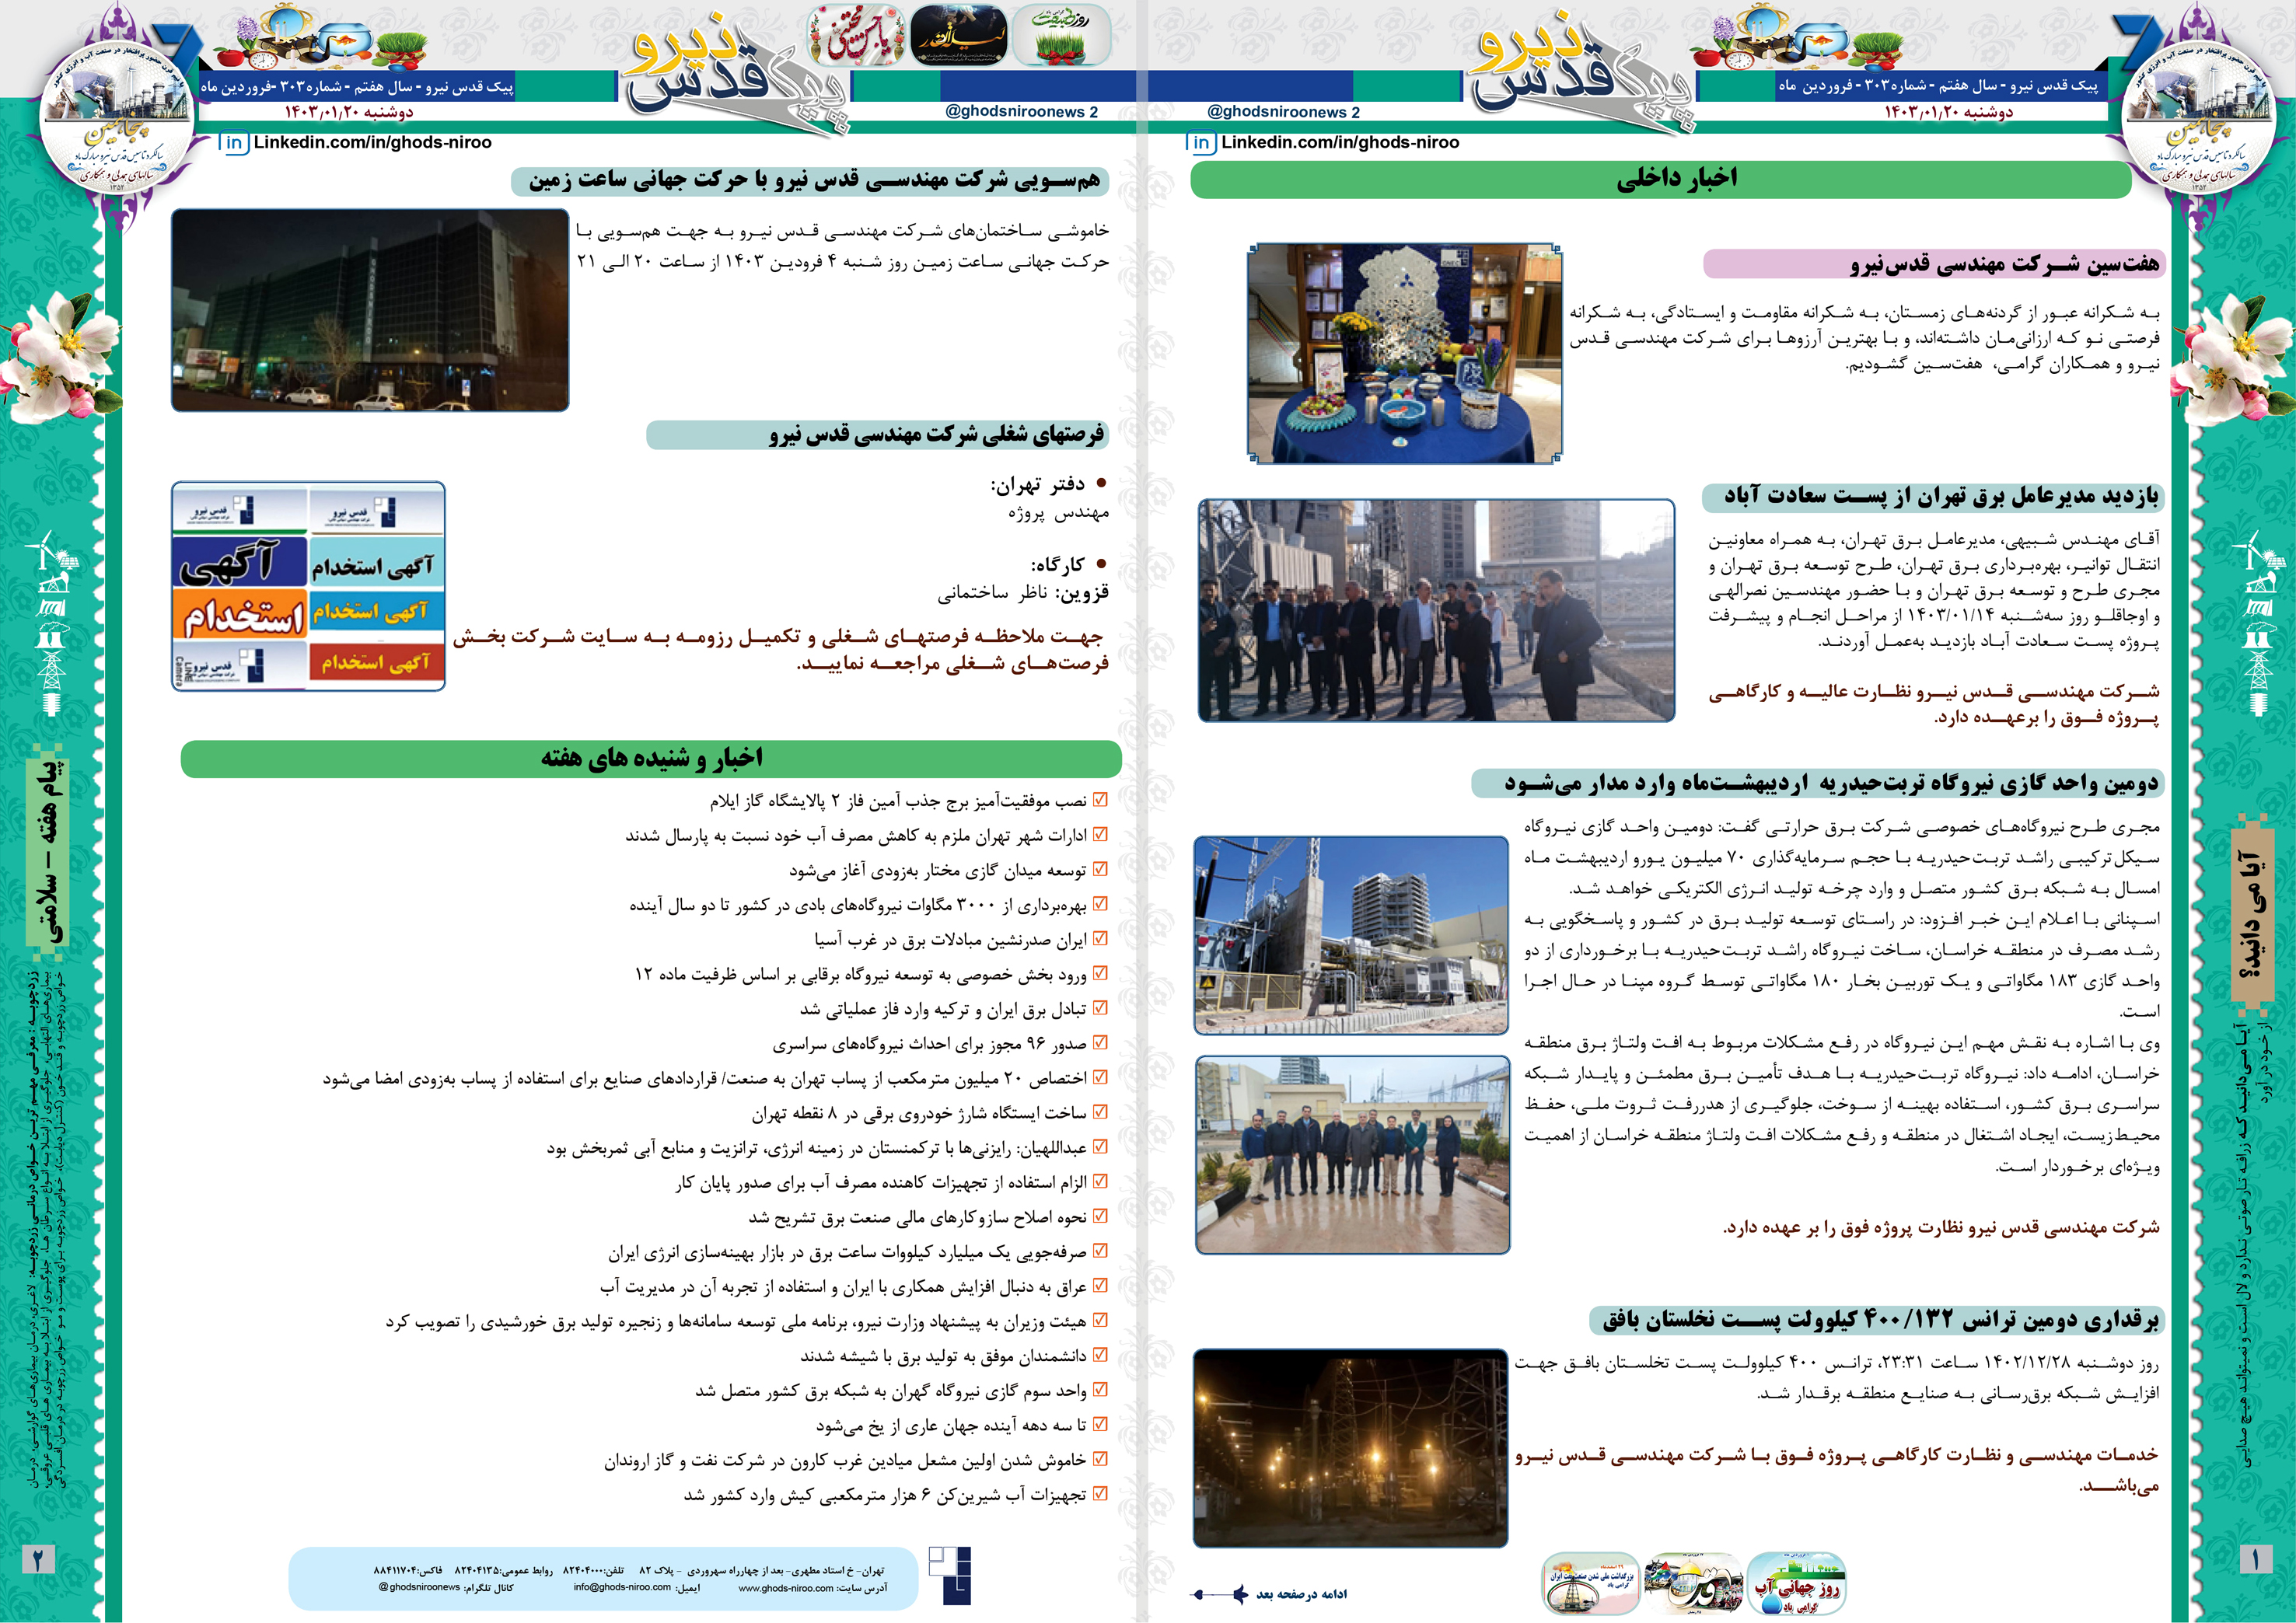Click the World Water Day badge at page 1 bottom
2296x1623 pixels.
pos(1796,1584)
